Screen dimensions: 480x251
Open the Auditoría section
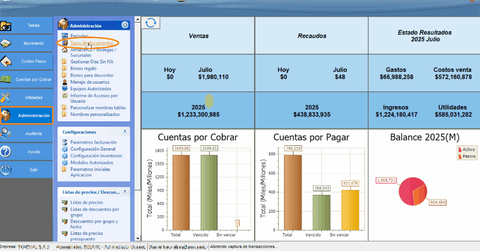point(26,133)
